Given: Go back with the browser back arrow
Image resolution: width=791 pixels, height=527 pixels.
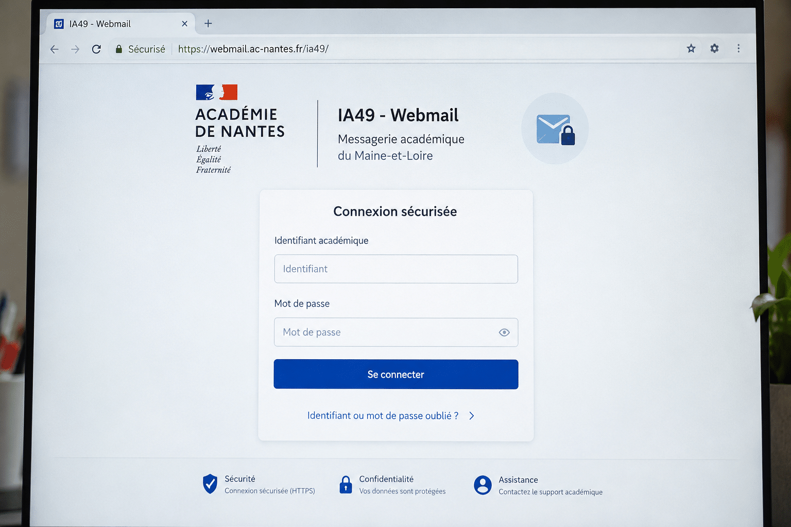Looking at the screenshot, I should pos(54,49).
